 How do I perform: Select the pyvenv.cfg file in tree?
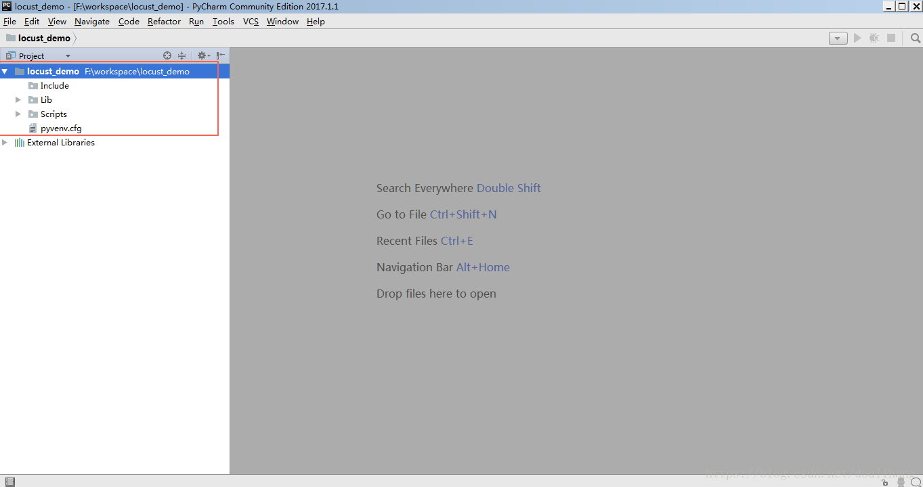(x=61, y=128)
